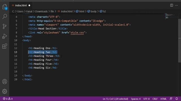Follow the style.css link on line 8

[77, 33]
